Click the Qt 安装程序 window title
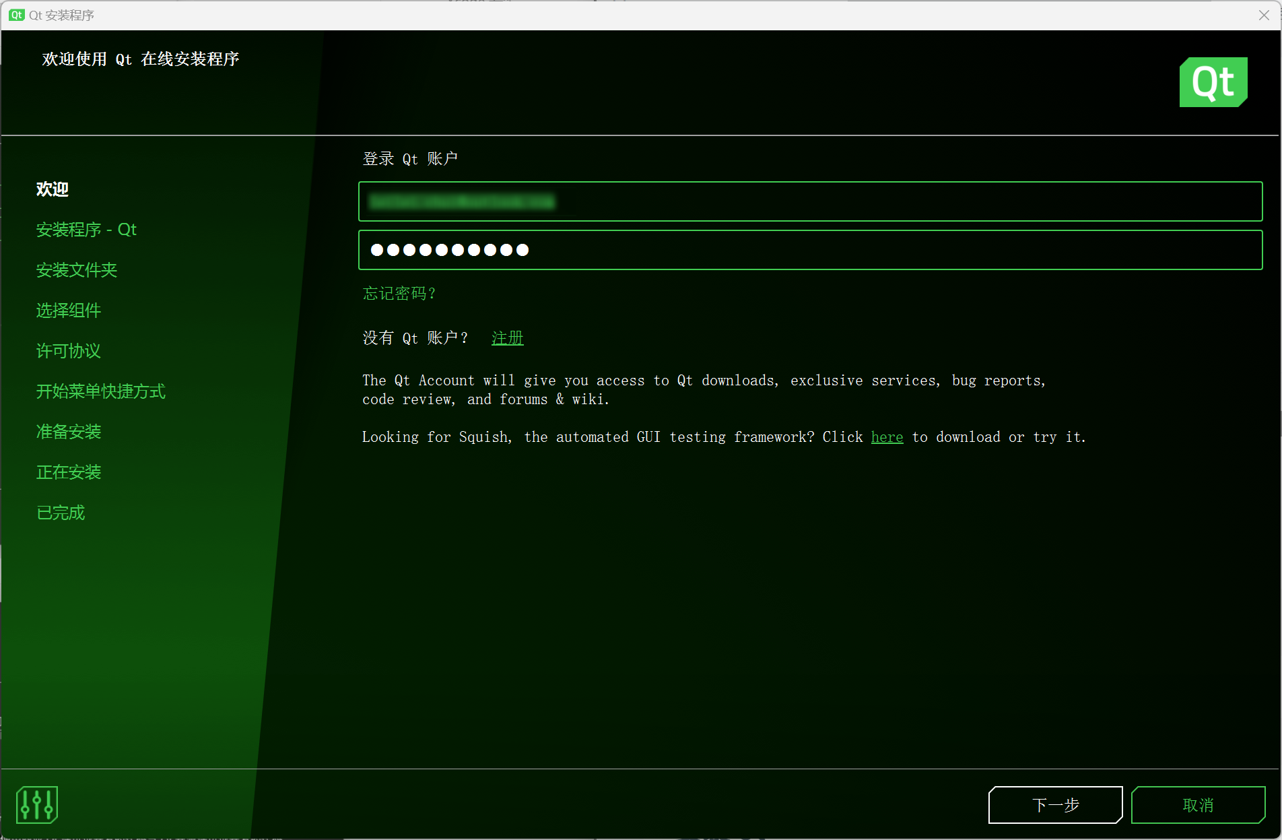 [x=61, y=15]
